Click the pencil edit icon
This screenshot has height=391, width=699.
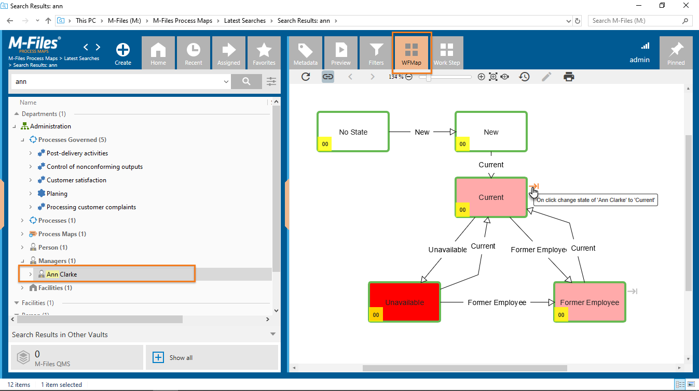(546, 77)
